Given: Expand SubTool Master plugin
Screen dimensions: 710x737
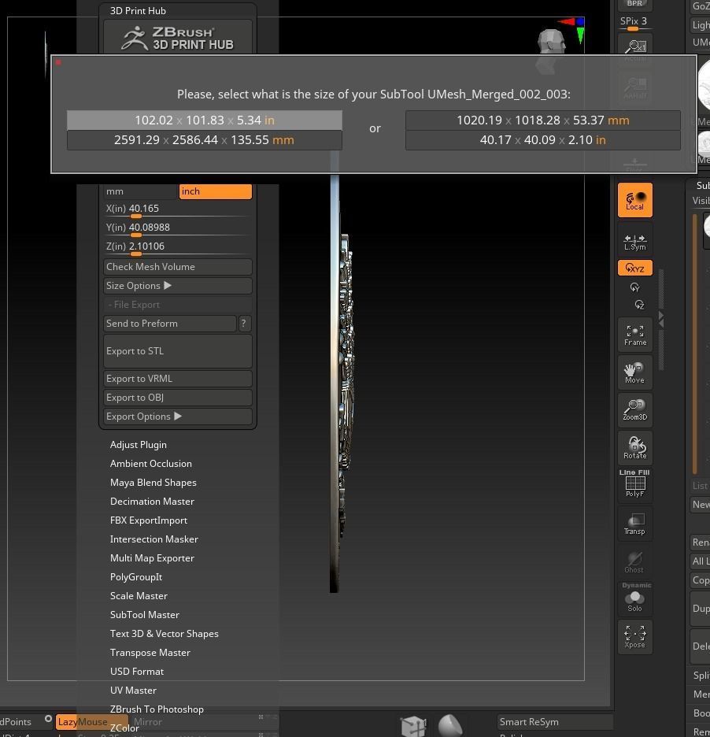Looking at the screenshot, I should tap(144, 615).
